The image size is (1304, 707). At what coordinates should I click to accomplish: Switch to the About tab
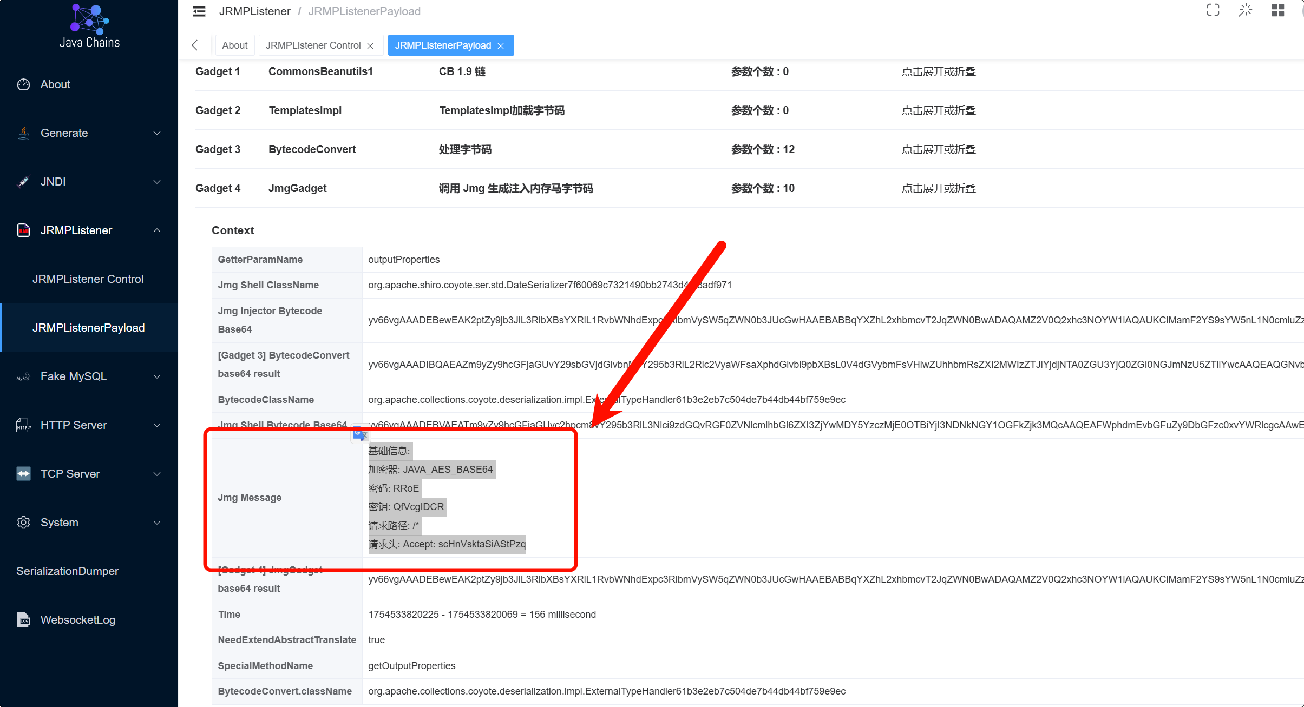[234, 45]
